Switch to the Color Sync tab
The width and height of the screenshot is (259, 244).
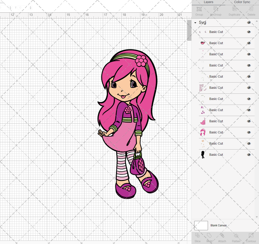[x=242, y=2]
